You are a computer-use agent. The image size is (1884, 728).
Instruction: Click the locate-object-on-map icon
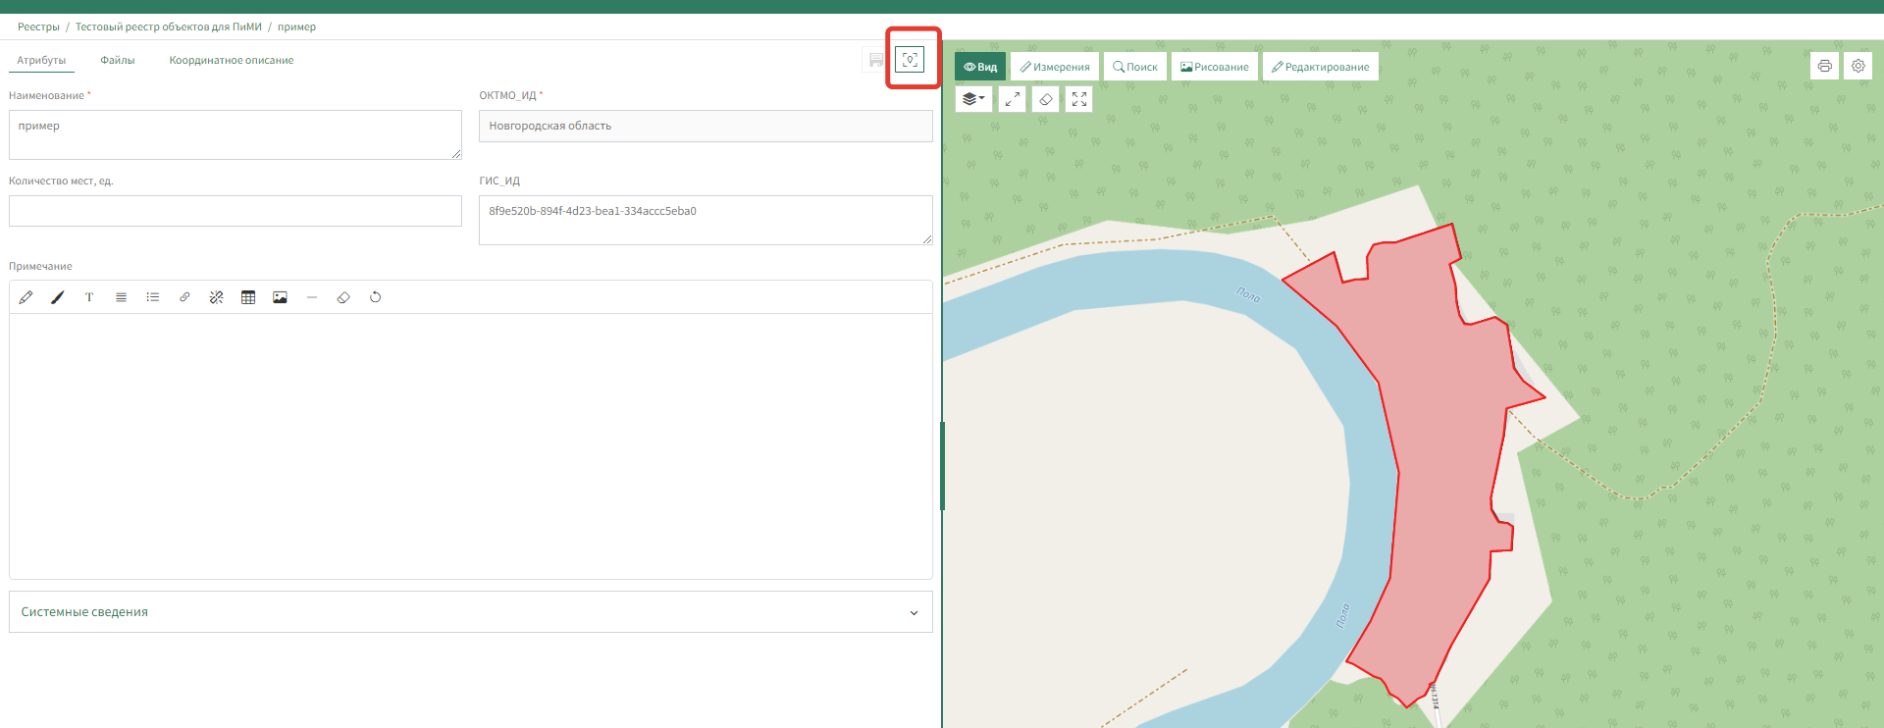tap(910, 60)
